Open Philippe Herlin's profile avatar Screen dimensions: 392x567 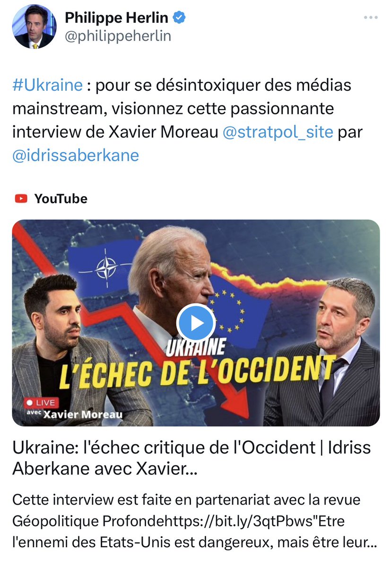tap(34, 26)
